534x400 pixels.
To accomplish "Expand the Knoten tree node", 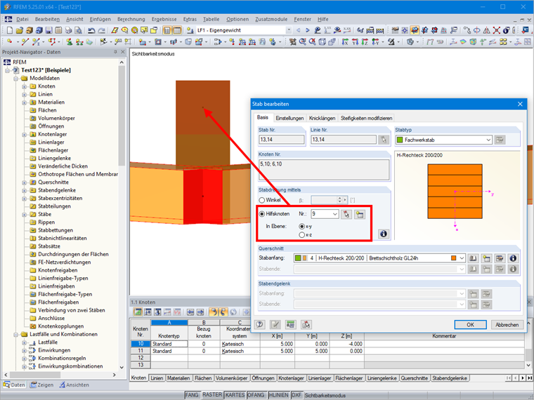I will [24, 86].
